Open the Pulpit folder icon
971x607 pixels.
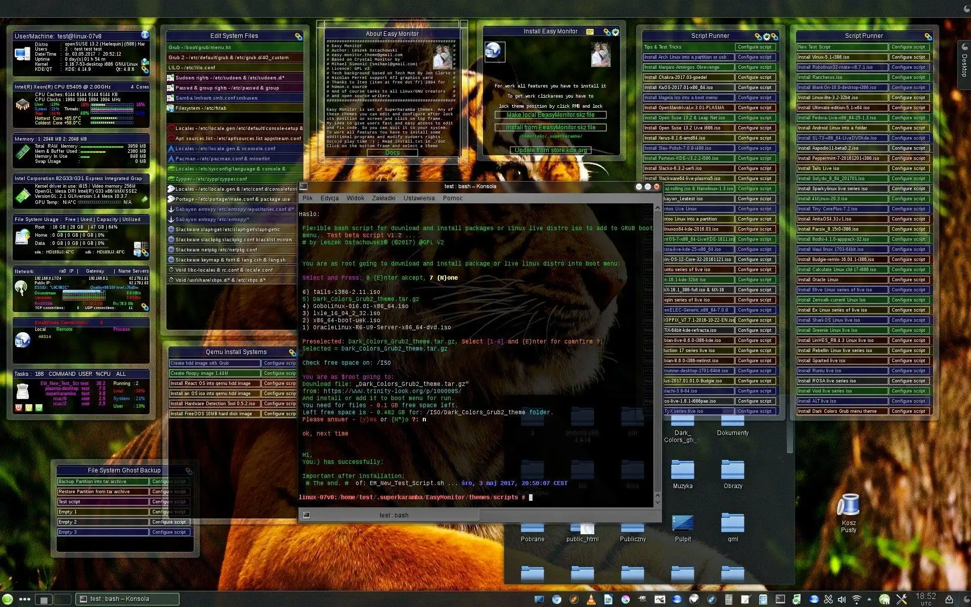pyautogui.click(x=682, y=528)
